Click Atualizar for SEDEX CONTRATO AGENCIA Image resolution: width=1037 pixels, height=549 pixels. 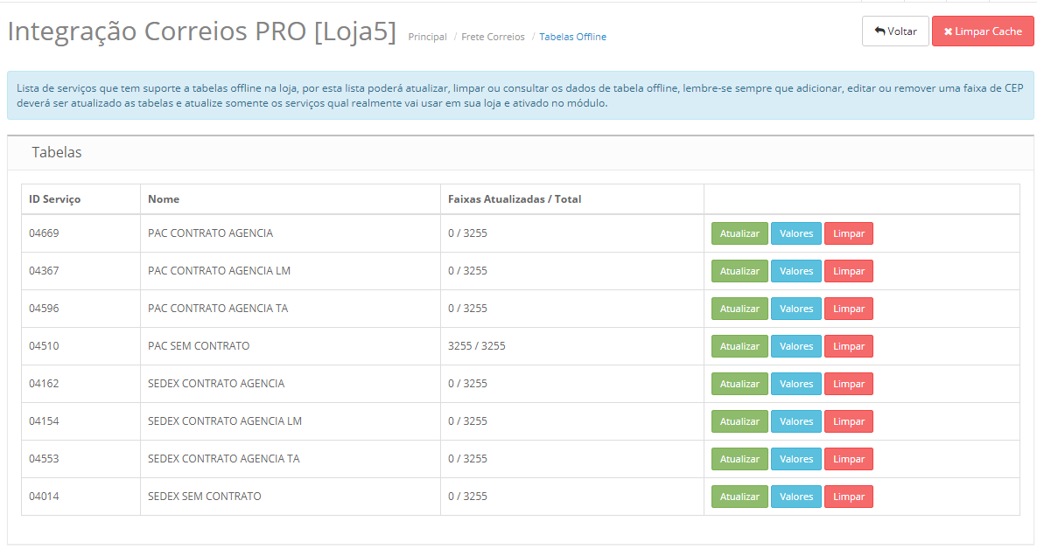coord(739,384)
